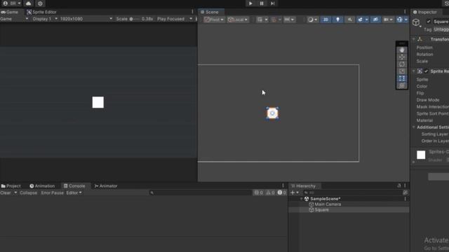Viewport: 449px width, 252px height.
Task: Open the Local handle rotation dropdown
Action: (x=238, y=20)
